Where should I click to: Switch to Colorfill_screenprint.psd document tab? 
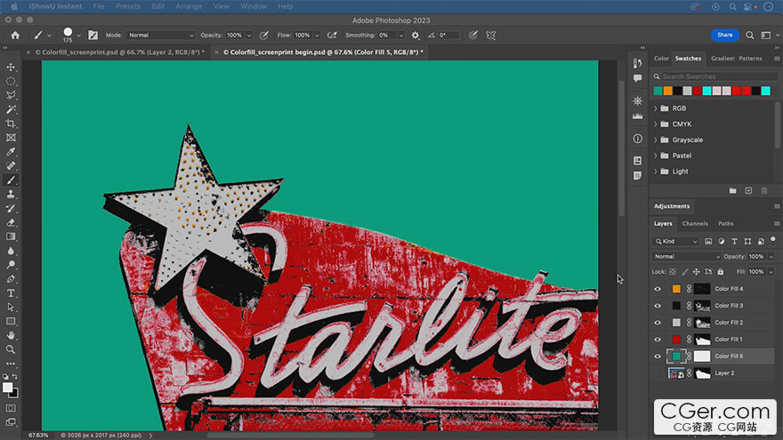tap(119, 52)
